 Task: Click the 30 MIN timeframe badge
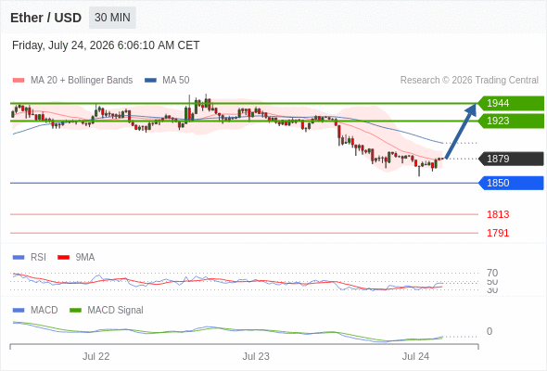tap(112, 18)
